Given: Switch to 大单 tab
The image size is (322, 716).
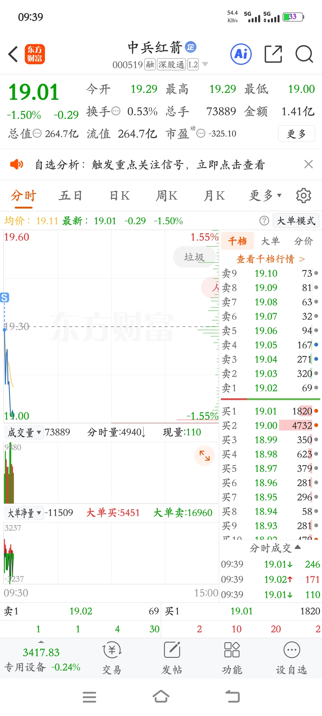Looking at the screenshot, I should point(270,241).
